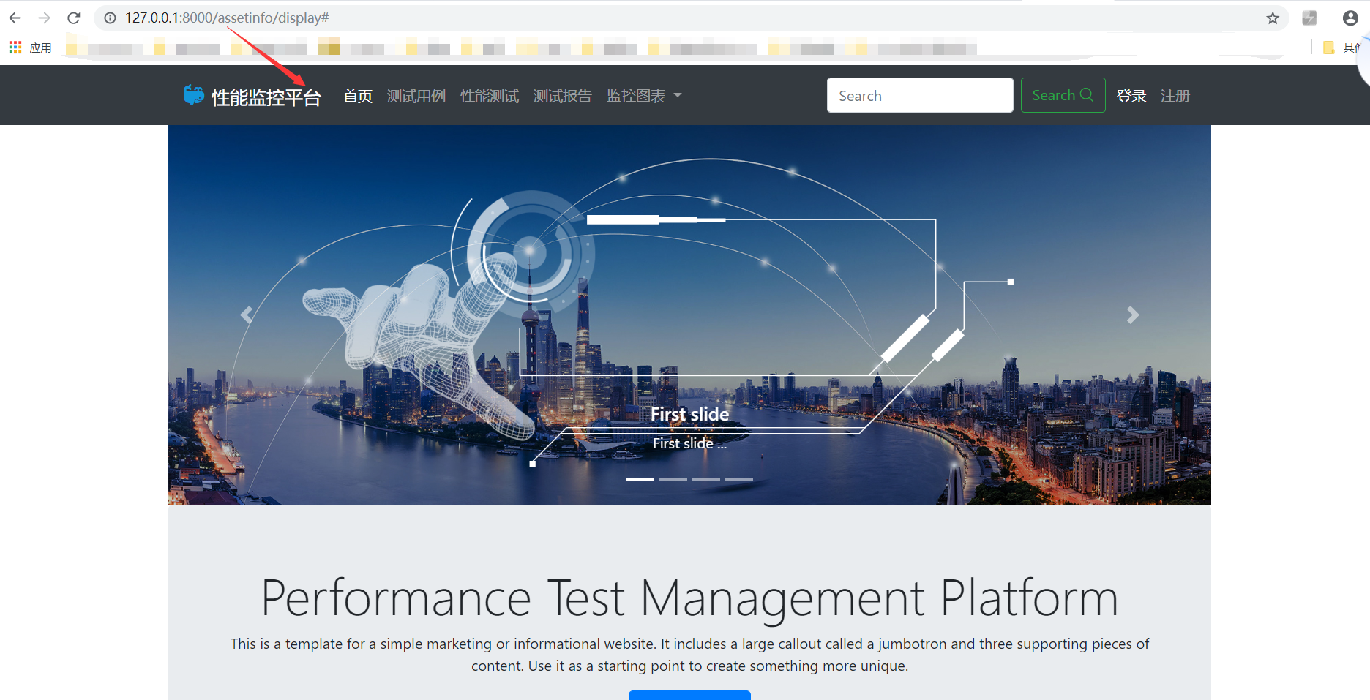
Task: Open the browser extension icon
Action: [x=1310, y=18]
